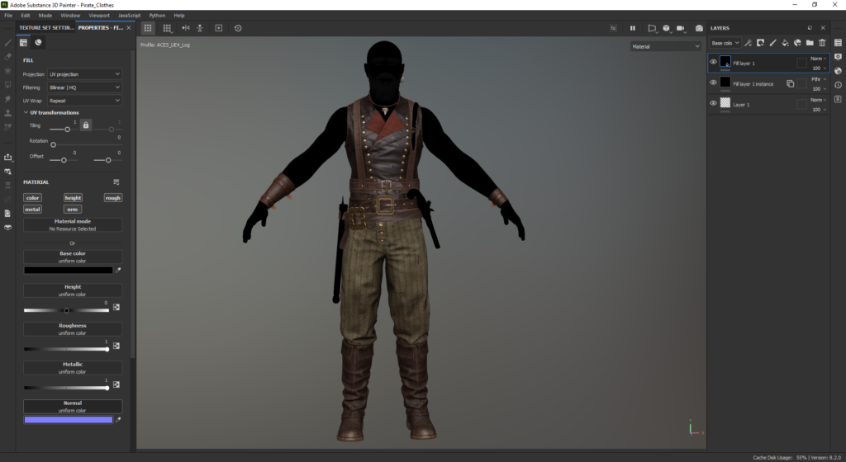Screen dimensions: 846x462
Task: Open the cube view mode icon
Action: pyautogui.click(x=667, y=28)
